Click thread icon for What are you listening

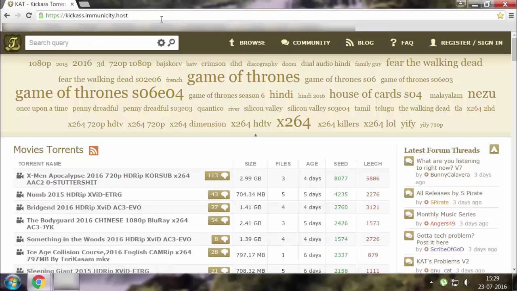point(409,162)
